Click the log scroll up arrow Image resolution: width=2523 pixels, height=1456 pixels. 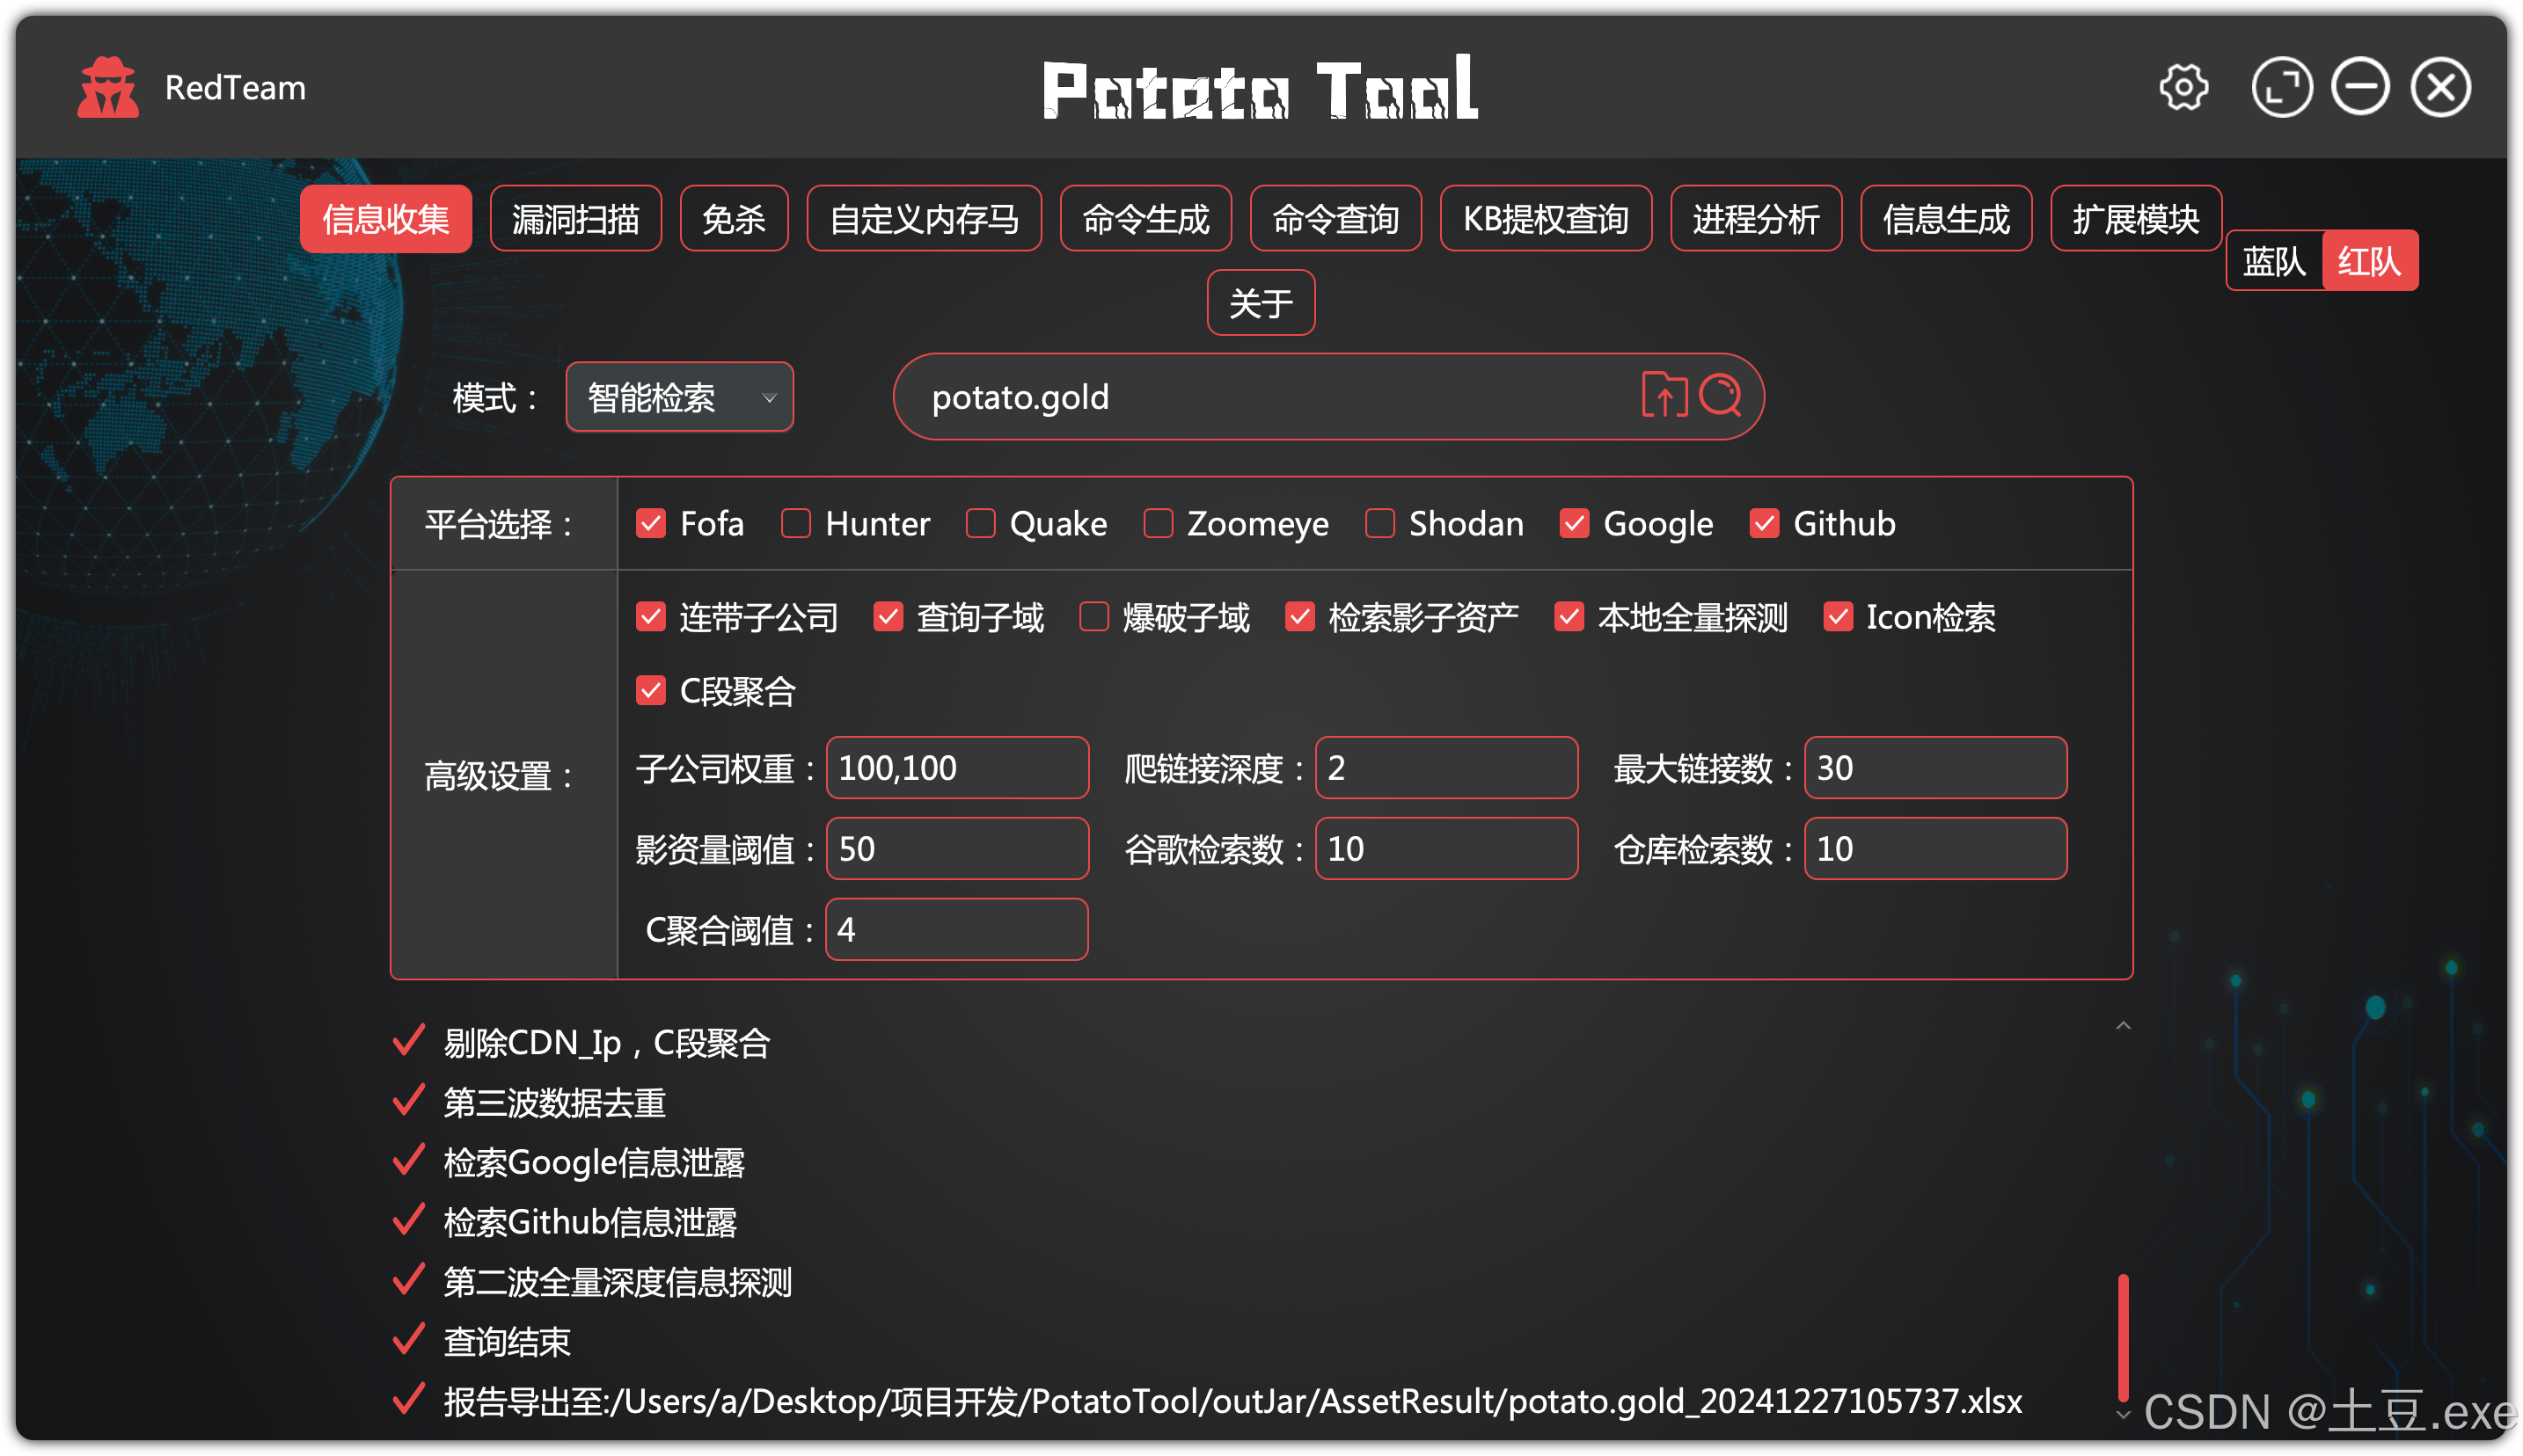pyautogui.click(x=2123, y=1026)
